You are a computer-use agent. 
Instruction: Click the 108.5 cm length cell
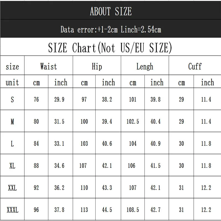133,210
